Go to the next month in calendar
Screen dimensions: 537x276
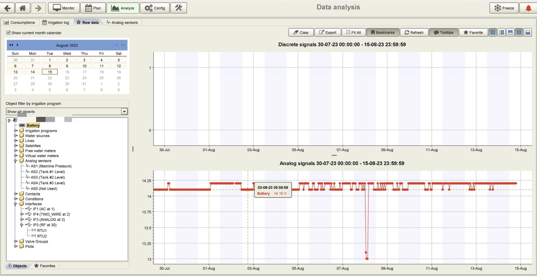coord(117,45)
